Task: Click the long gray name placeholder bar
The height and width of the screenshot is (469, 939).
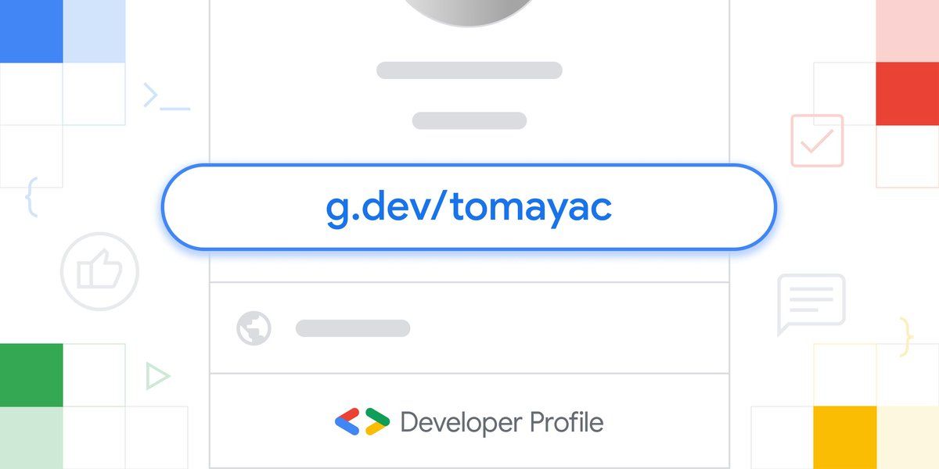Action: (x=469, y=70)
